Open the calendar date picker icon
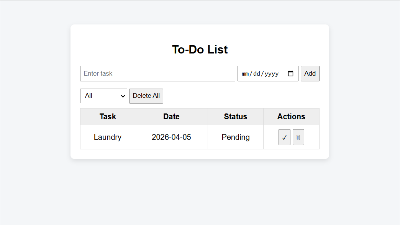The width and height of the screenshot is (400, 225). (290, 74)
